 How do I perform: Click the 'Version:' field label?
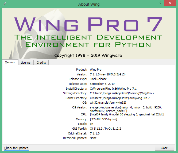coord(82,74)
